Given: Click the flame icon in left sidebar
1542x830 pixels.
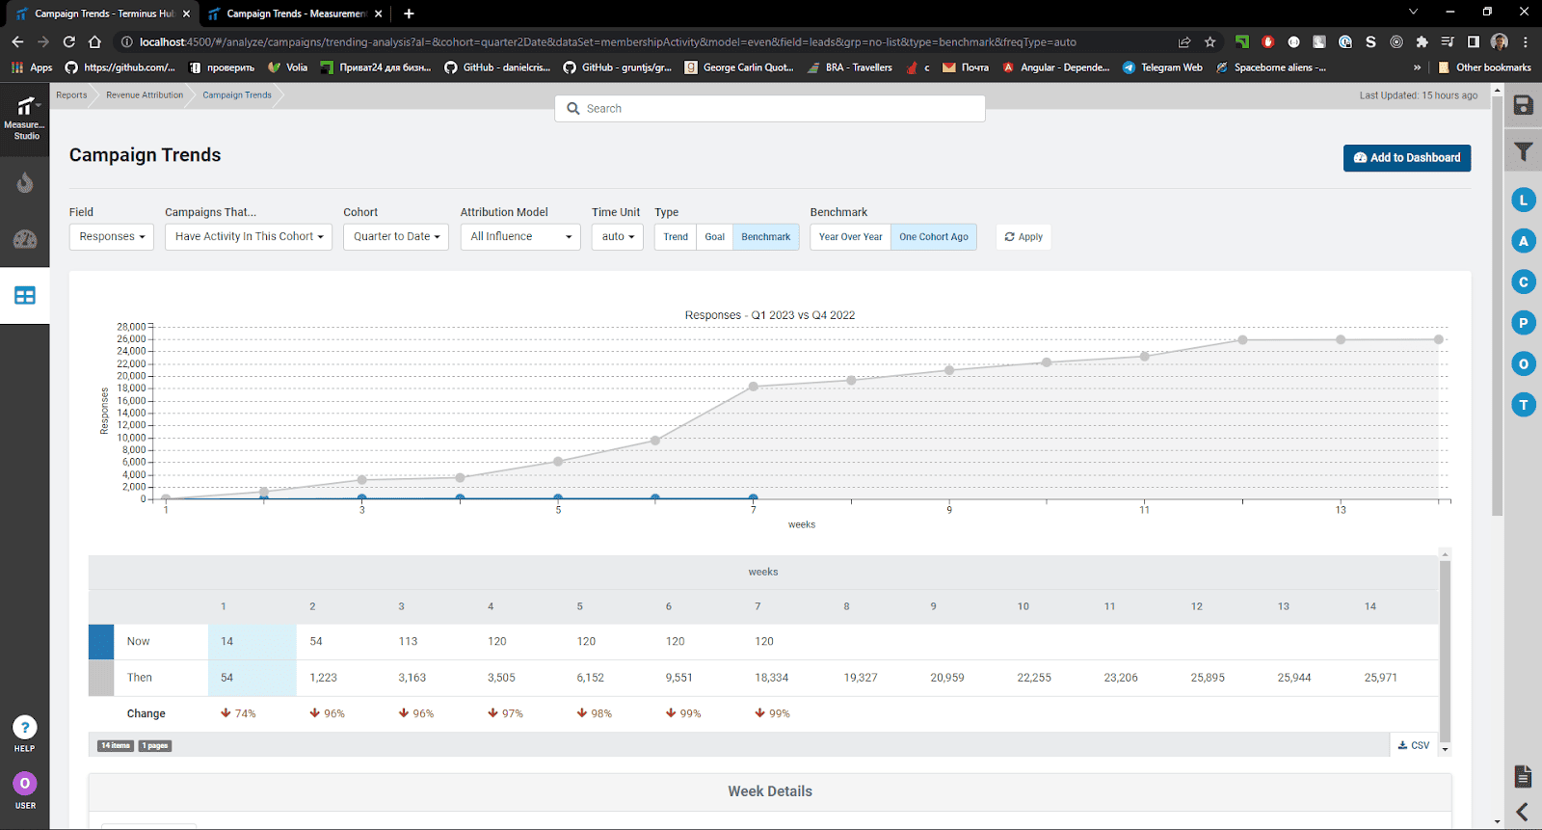Looking at the screenshot, I should point(25,183).
